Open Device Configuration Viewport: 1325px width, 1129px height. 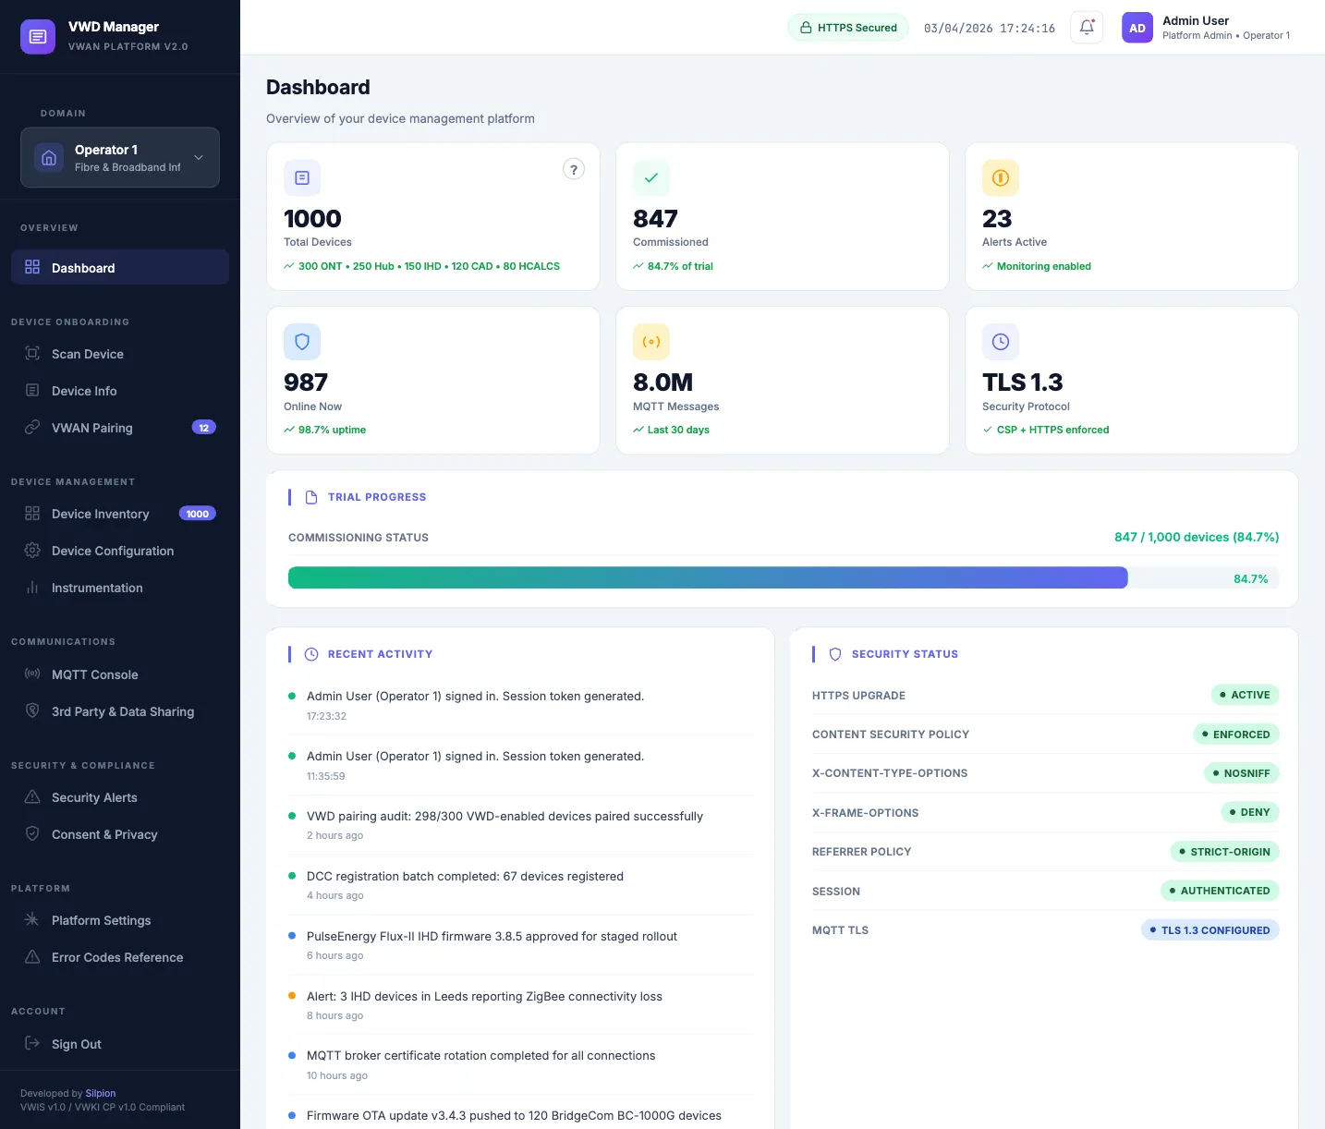[x=113, y=551]
